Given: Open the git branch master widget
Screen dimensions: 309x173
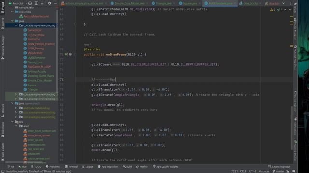Looking at the screenshot, I should coord(278,171).
